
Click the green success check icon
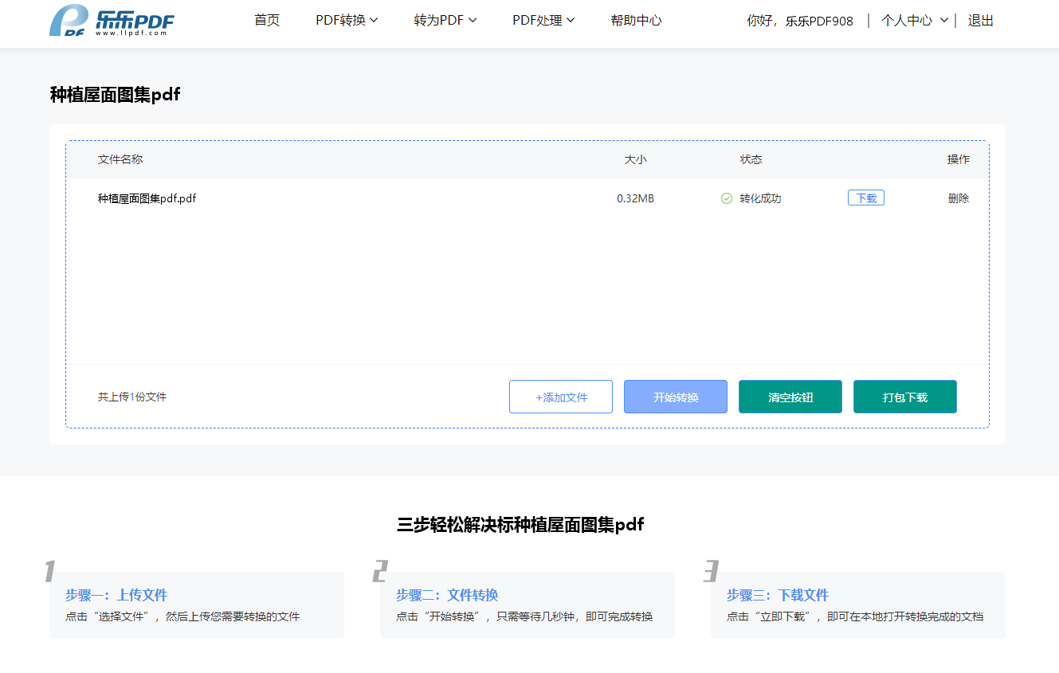727,198
